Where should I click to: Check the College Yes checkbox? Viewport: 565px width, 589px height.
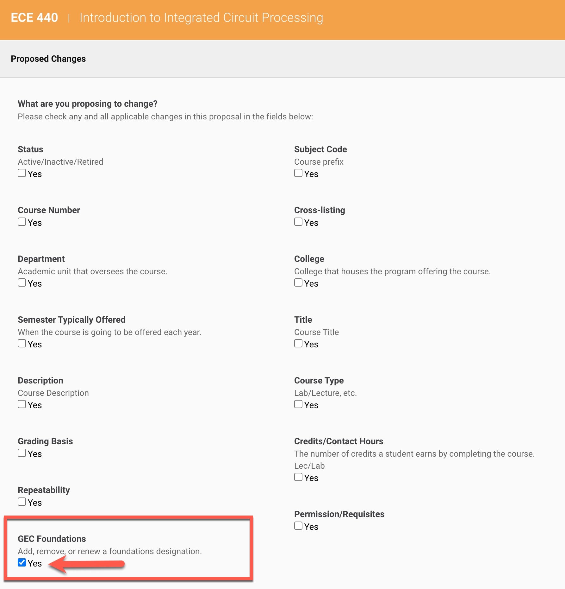point(298,283)
